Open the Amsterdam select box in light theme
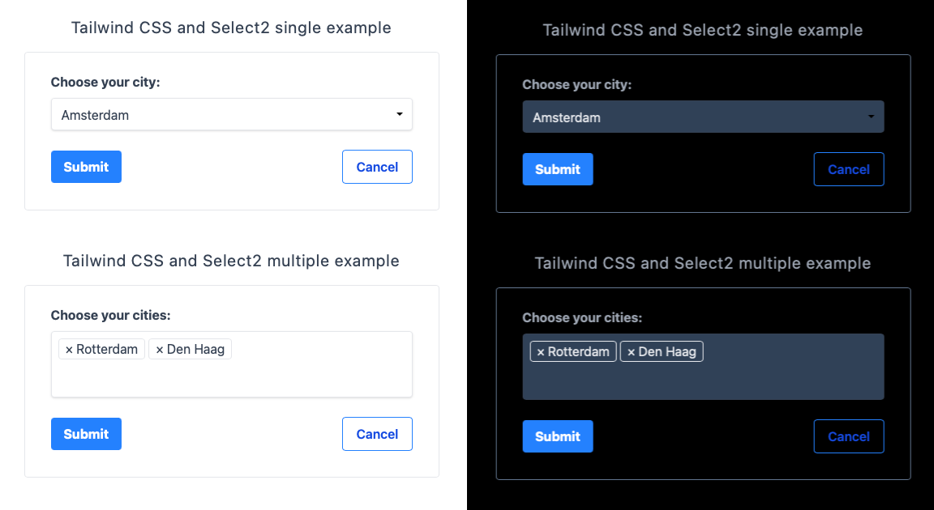This screenshot has height=510, width=934. [x=219, y=115]
